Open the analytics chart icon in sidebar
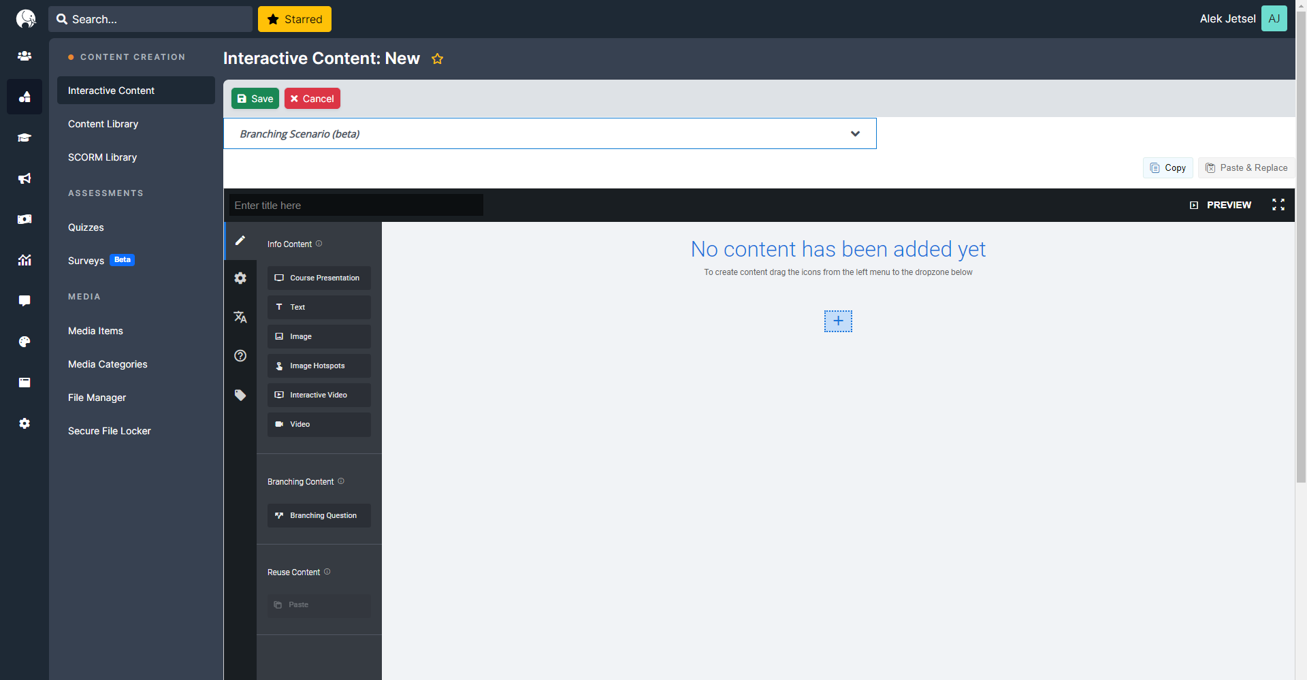The height and width of the screenshot is (680, 1307). point(25,260)
